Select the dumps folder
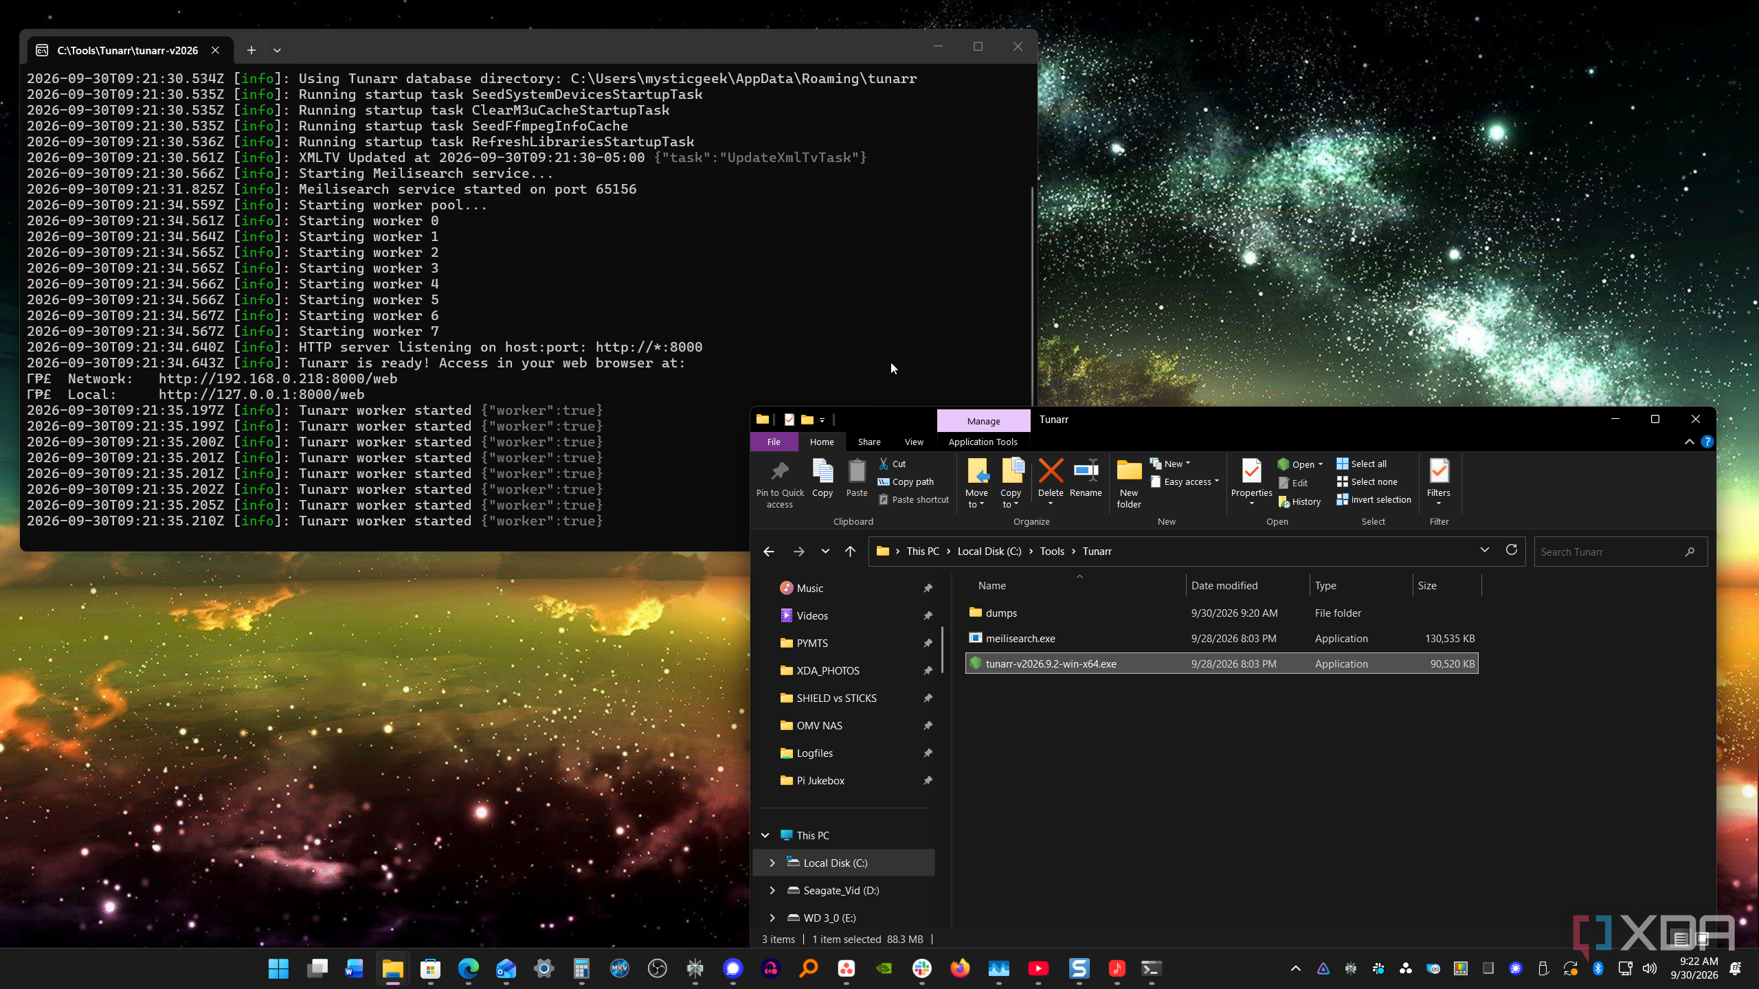 (1222, 613)
